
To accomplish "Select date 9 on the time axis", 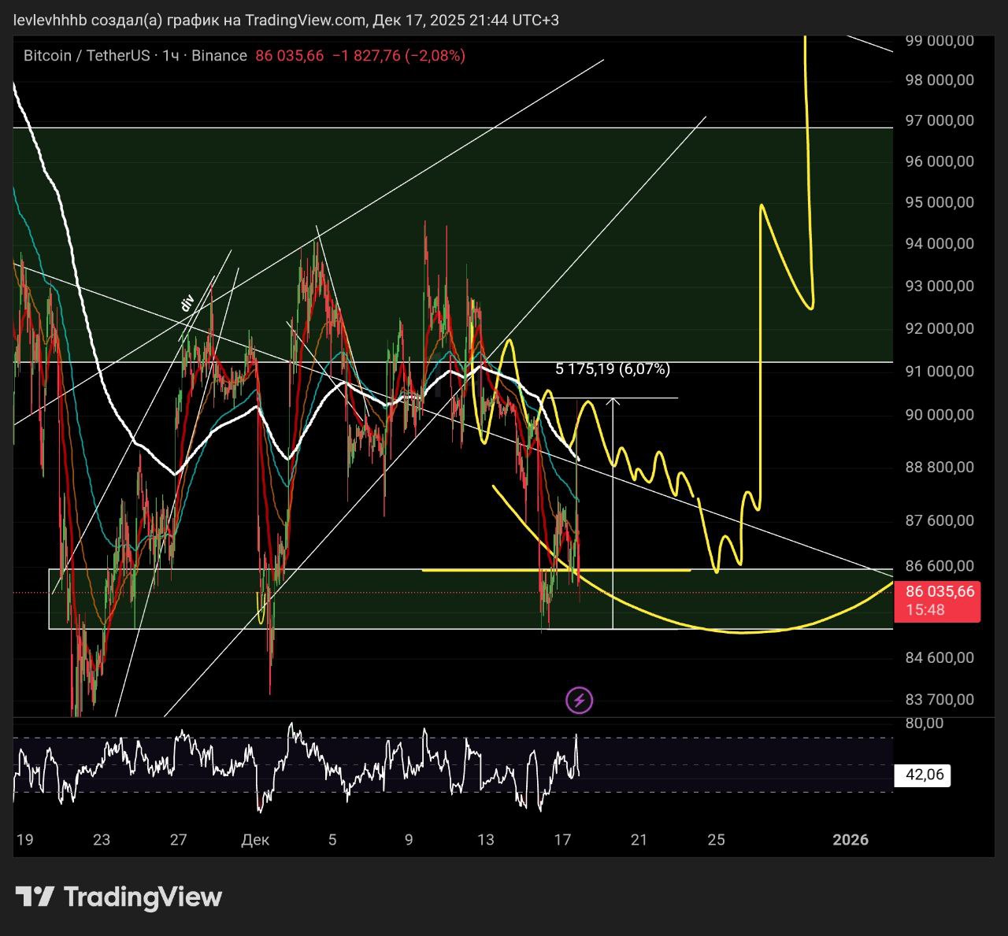I will [x=409, y=840].
